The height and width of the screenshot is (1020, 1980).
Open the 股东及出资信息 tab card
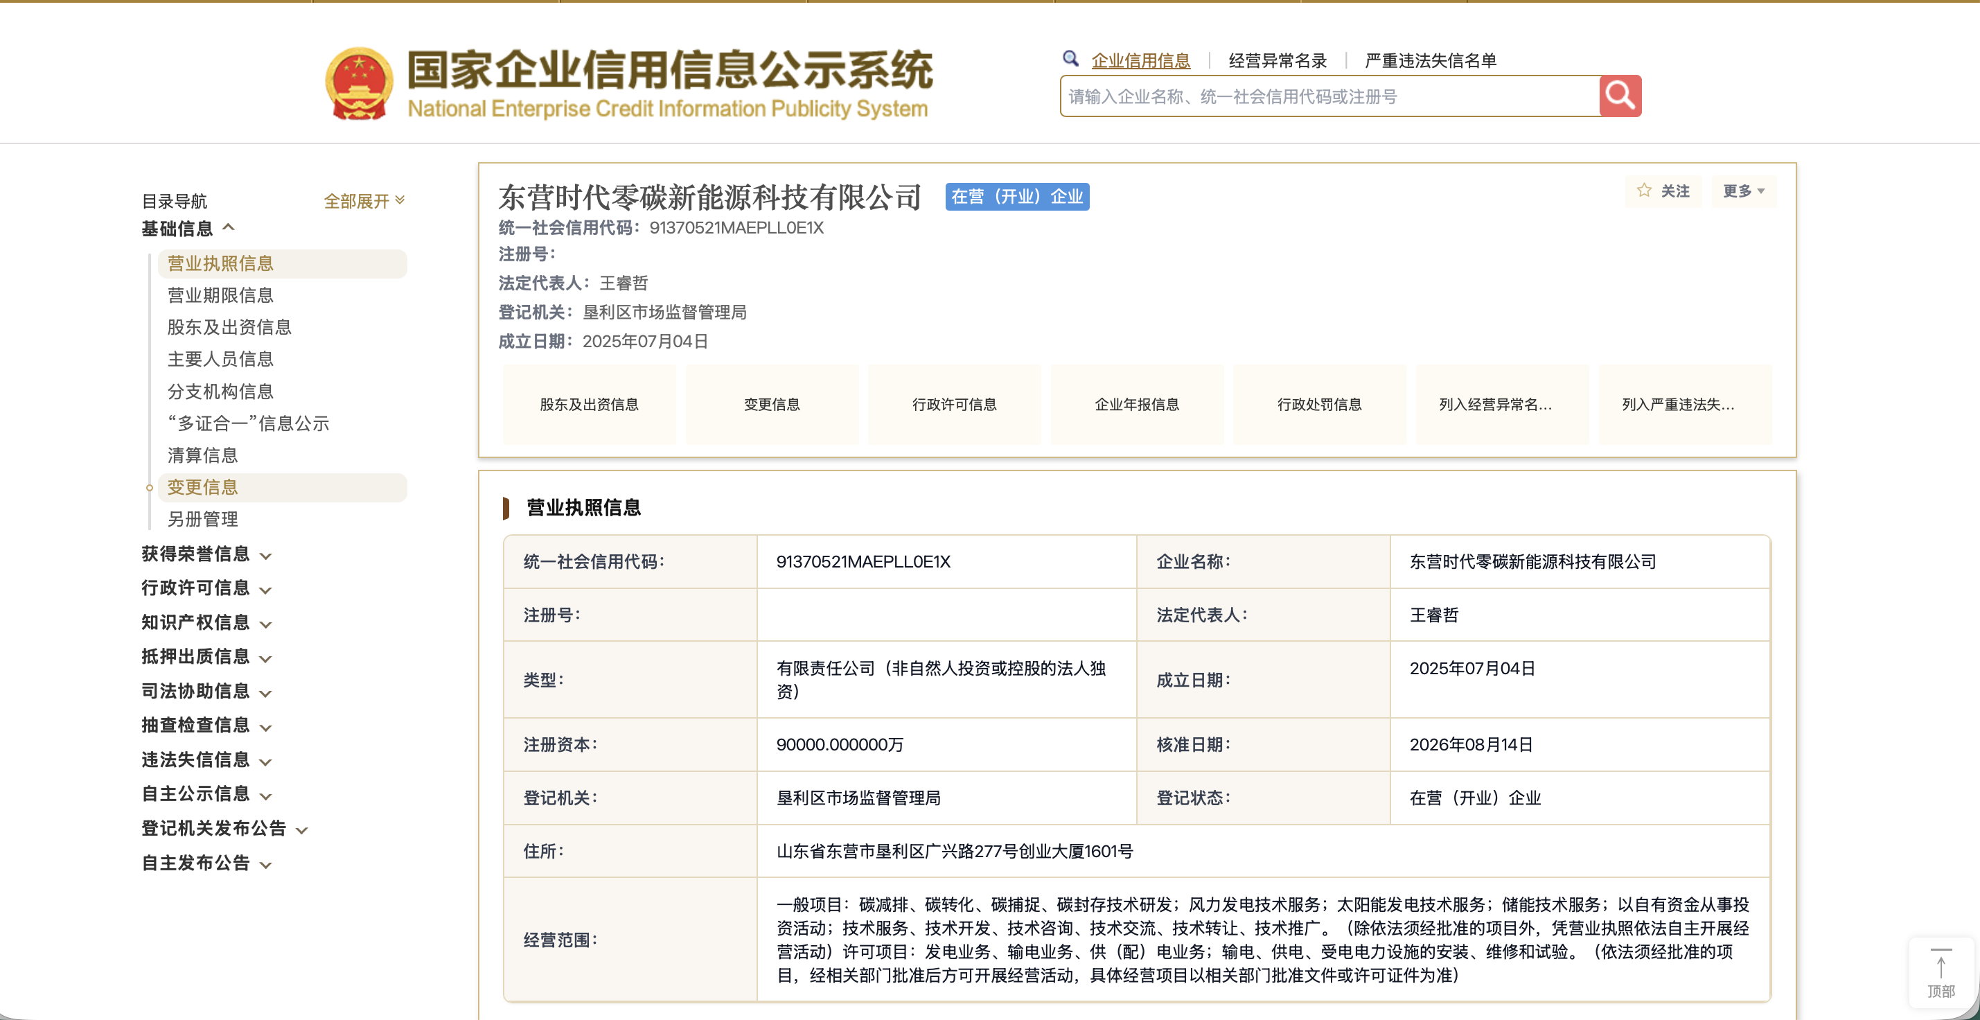(x=590, y=404)
